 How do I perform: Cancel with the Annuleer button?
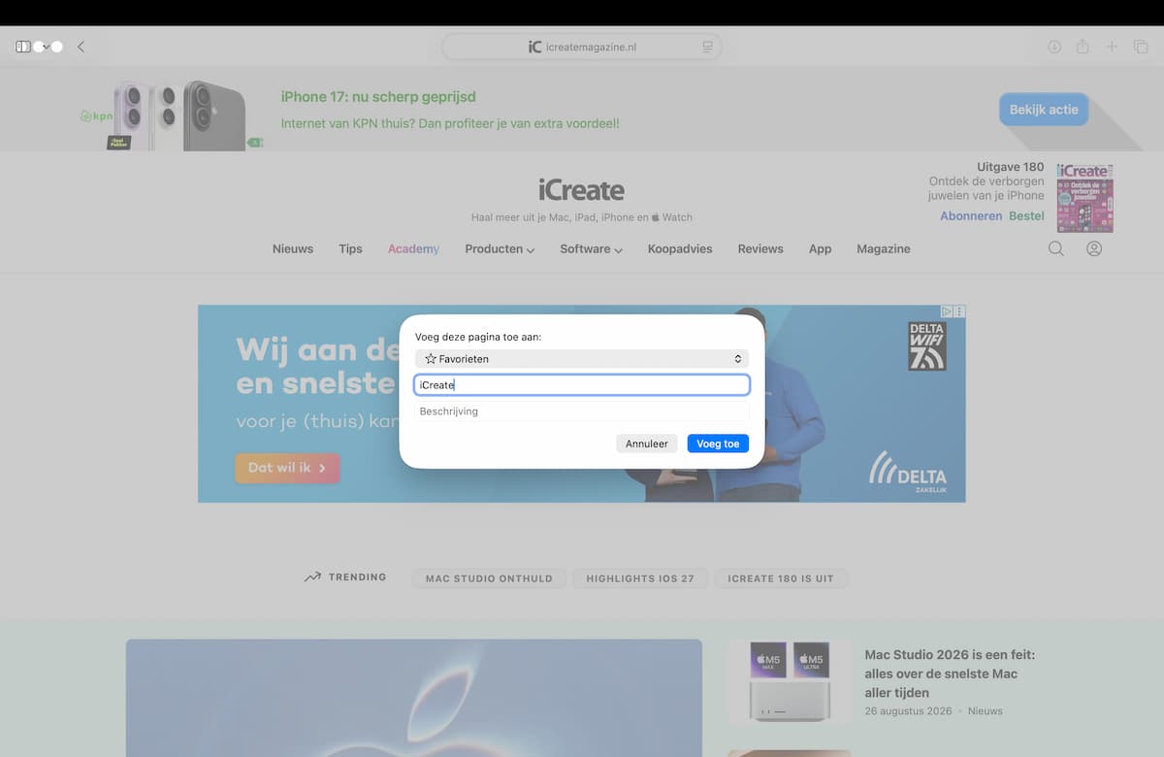coord(647,444)
